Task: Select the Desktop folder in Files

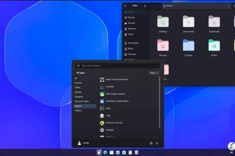Action: (163, 24)
